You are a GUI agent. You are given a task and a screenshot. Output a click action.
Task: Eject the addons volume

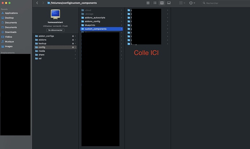point(73,40)
